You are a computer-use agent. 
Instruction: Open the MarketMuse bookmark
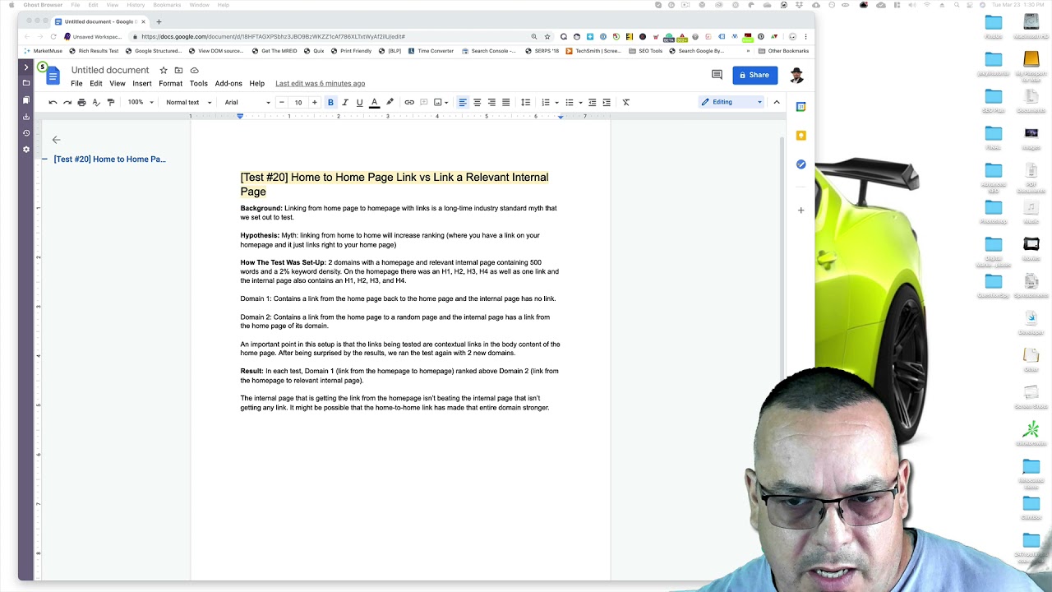pos(43,51)
